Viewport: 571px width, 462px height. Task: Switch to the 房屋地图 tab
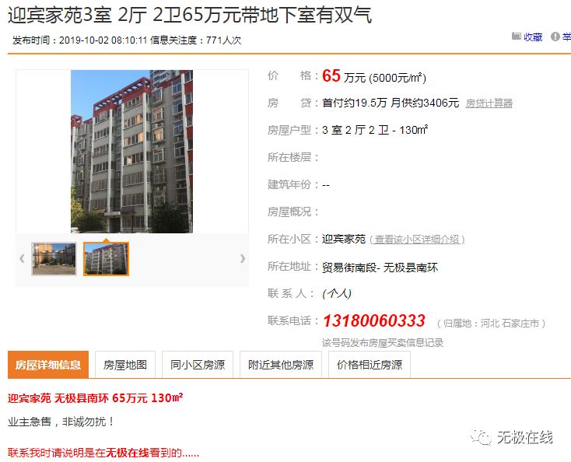(125, 365)
